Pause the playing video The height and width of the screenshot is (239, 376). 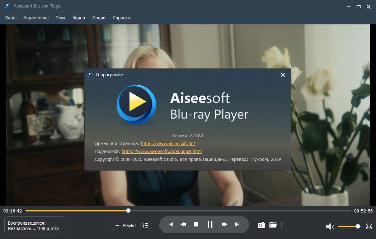click(210, 224)
